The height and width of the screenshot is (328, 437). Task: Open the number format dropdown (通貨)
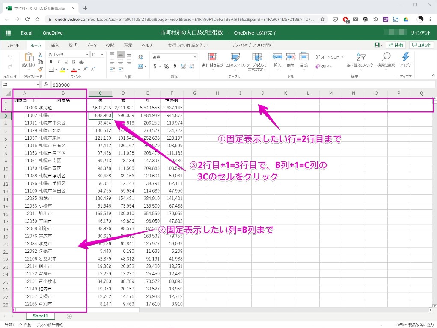[174, 57]
